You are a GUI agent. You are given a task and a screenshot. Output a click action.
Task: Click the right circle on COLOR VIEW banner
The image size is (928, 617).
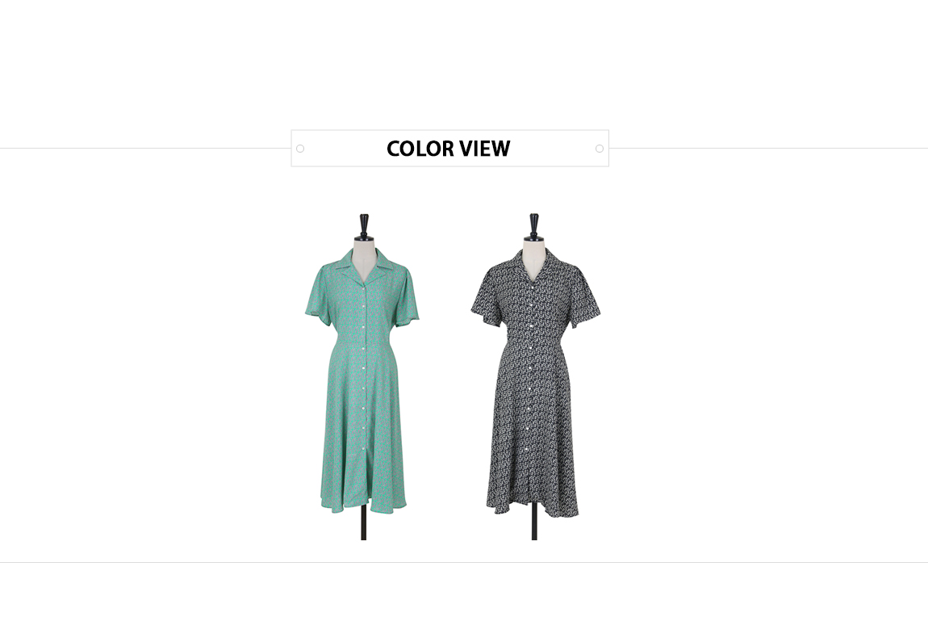[x=600, y=149]
